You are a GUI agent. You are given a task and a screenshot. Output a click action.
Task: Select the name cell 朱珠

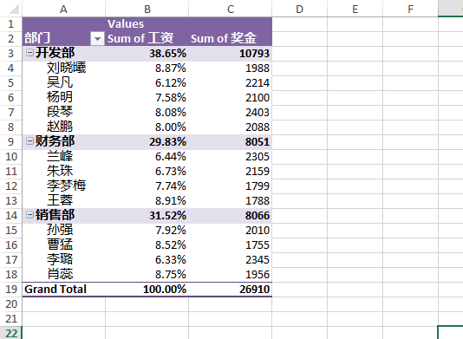pyautogui.click(x=64, y=171)
